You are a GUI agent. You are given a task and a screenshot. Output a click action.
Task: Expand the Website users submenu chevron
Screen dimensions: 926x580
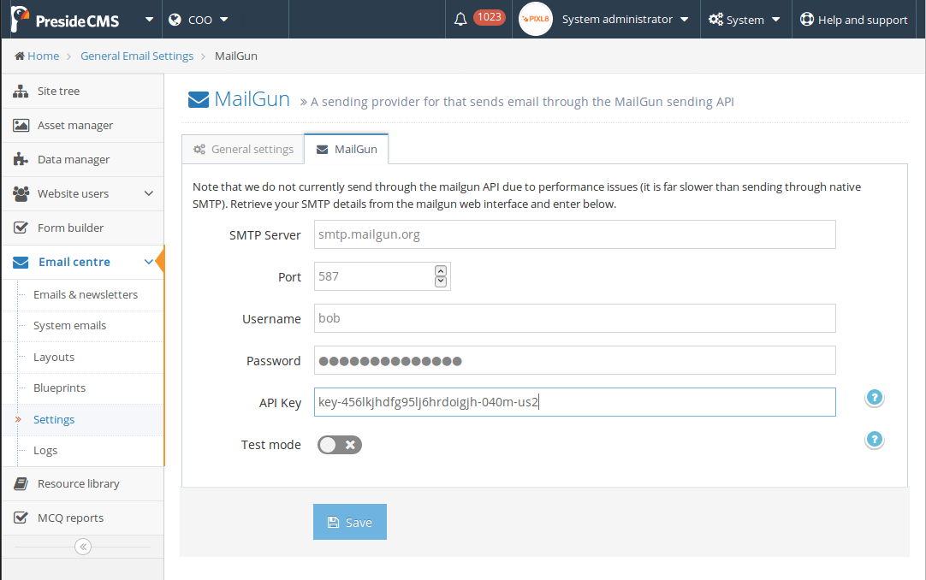pyautogui.click(x=149, y=193)
